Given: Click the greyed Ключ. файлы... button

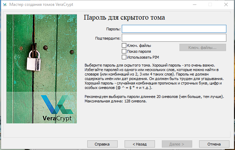Looking at the screenshot, I should 203,48.
